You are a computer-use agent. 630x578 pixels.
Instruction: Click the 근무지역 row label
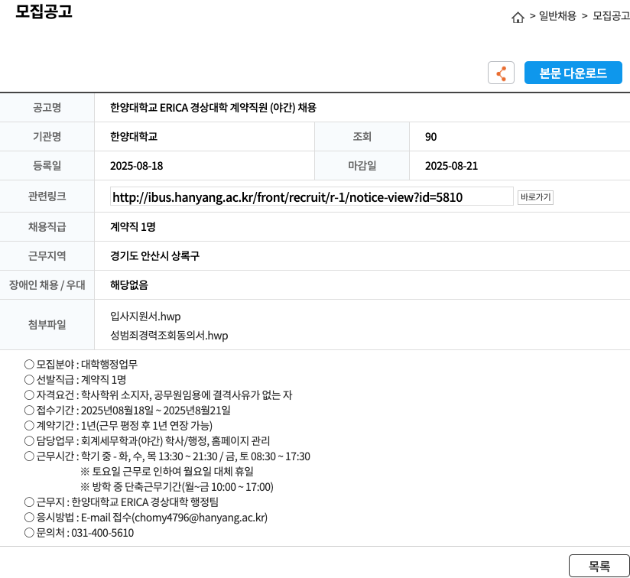[47, 255]
